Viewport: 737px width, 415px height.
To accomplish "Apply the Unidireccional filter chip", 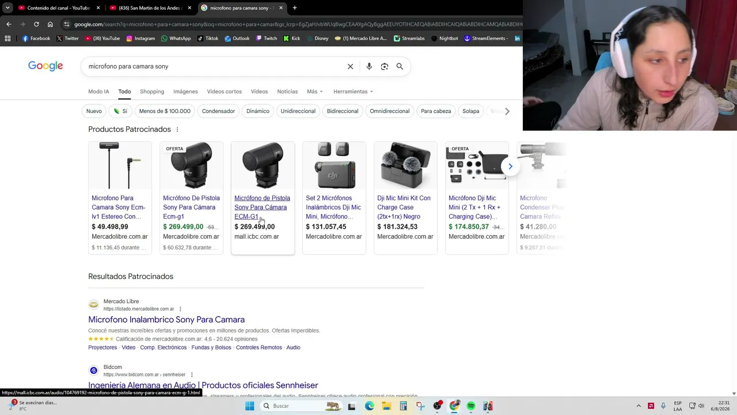I will point(298,111).
